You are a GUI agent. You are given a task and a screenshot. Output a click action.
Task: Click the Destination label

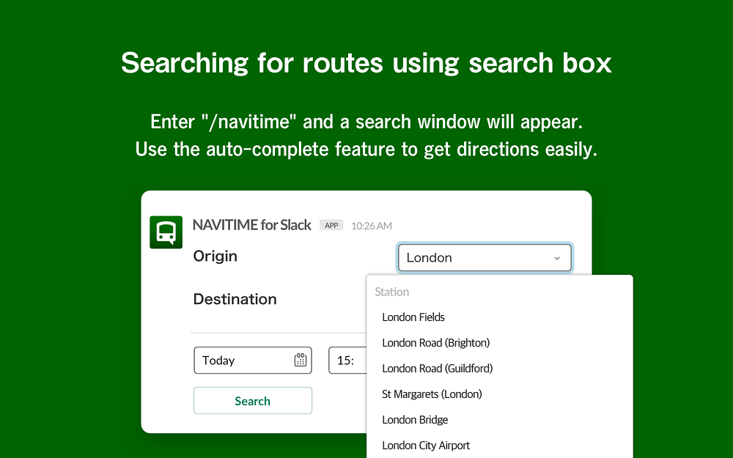(x=235, y=299)
